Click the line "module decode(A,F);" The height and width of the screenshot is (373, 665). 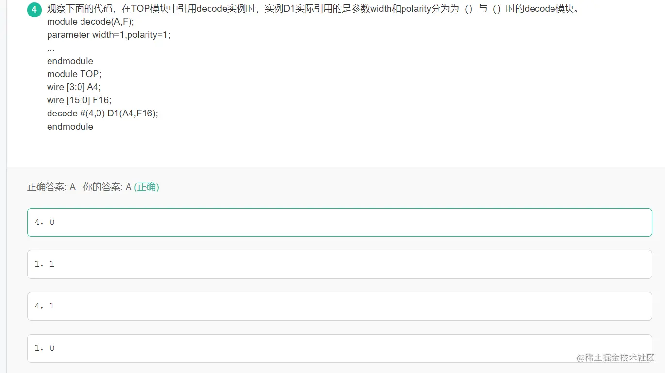(91, 22)
